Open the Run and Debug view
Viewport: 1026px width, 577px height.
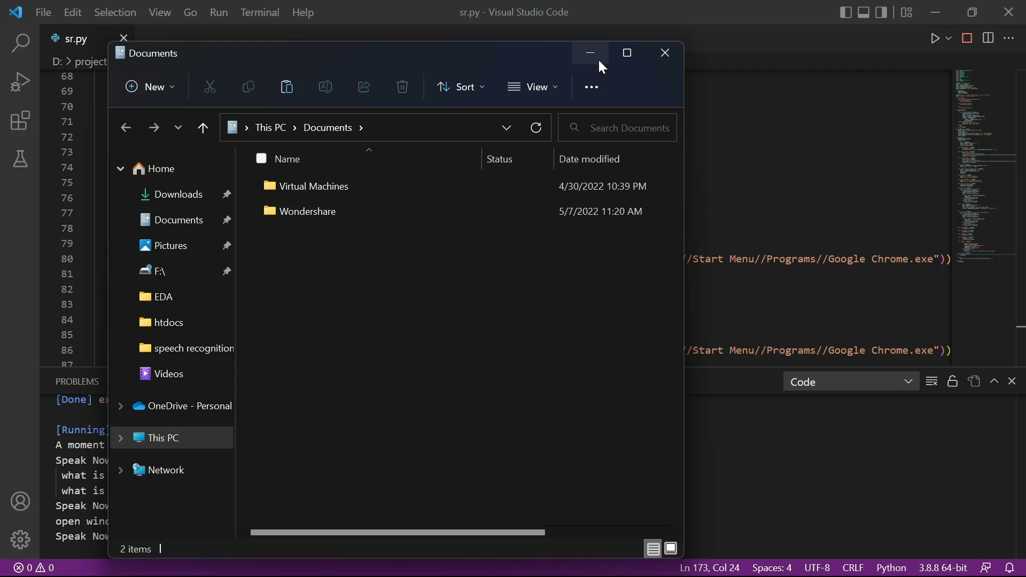(x=20, y=81)
